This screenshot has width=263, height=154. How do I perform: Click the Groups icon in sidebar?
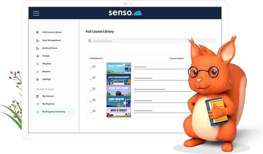coord(38,56)
